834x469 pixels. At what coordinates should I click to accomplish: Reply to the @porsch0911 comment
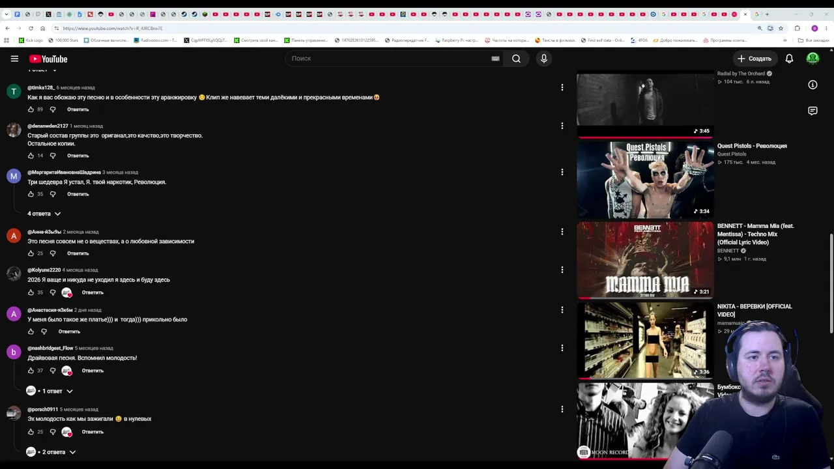pos(93,432)
